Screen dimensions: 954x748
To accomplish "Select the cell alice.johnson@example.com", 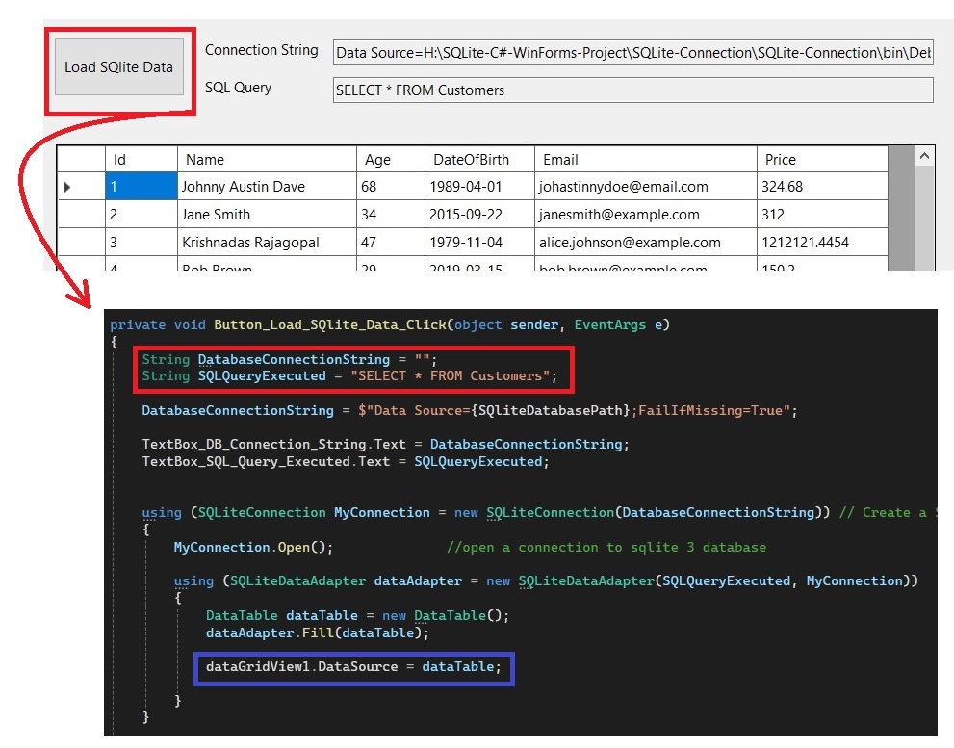I will pos(646,243).
